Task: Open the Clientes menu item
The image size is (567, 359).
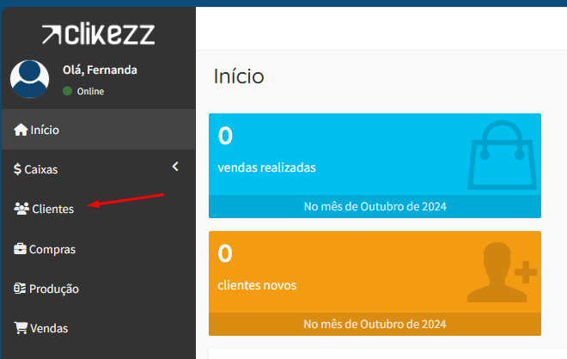Action: [x=52, y=209]
